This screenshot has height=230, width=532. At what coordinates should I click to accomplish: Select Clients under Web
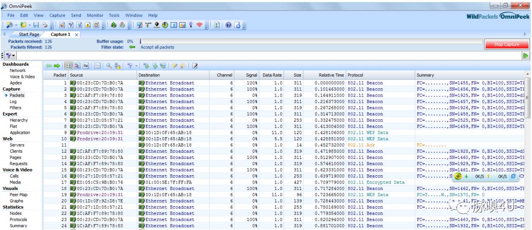tap(16, 151)
